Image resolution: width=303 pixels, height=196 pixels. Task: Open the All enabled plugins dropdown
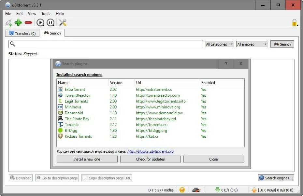pos(252,44)
